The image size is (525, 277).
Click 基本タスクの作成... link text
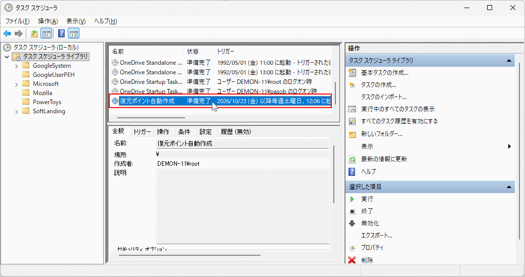[x=384, y=73]
